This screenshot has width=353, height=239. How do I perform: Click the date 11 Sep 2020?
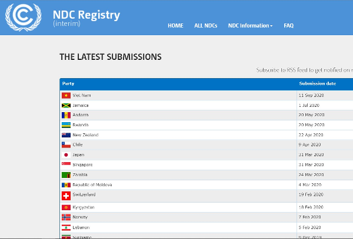coord(311,96)
